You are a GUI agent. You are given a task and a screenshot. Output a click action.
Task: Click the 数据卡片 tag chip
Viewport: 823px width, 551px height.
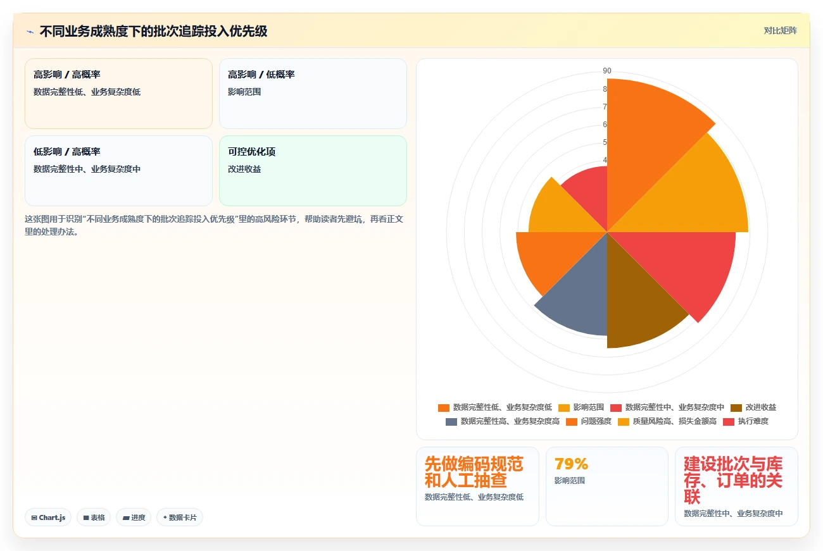pos(180,517)
